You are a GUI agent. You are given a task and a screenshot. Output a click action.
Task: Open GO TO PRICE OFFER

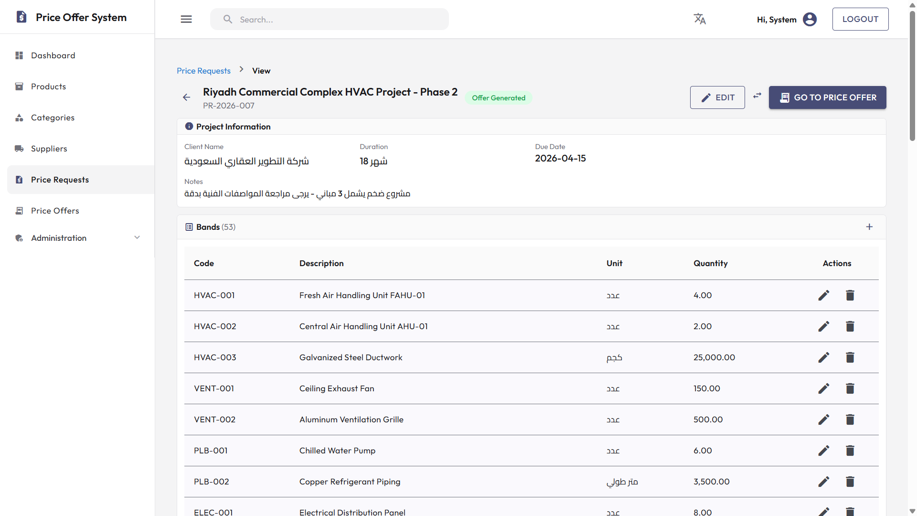click(827, 97)
